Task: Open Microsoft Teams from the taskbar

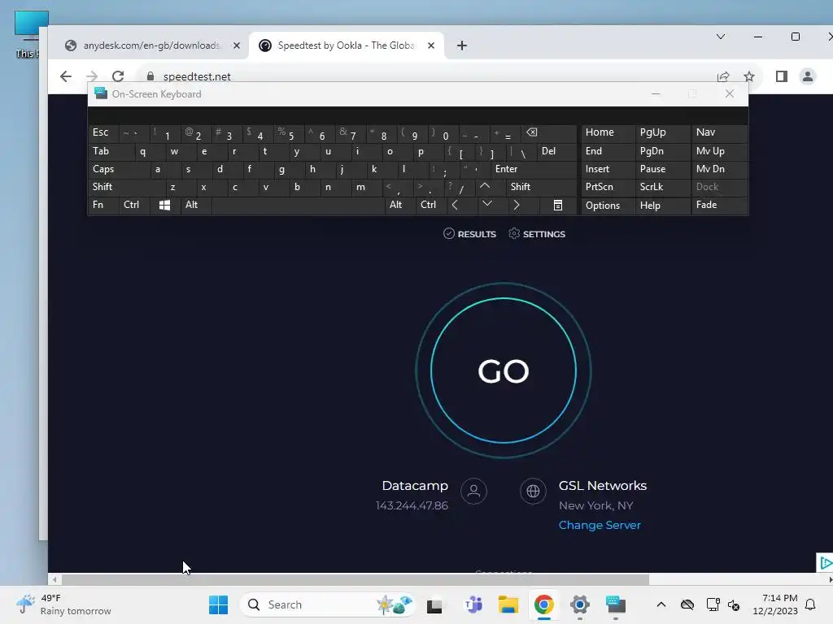Action: coord(473,604)
